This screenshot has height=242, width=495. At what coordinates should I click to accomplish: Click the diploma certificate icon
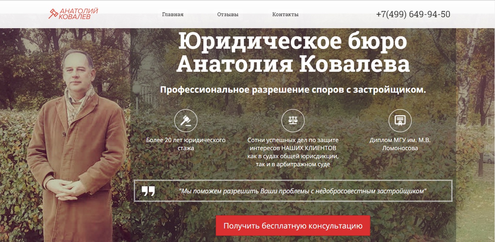[400, 120]
